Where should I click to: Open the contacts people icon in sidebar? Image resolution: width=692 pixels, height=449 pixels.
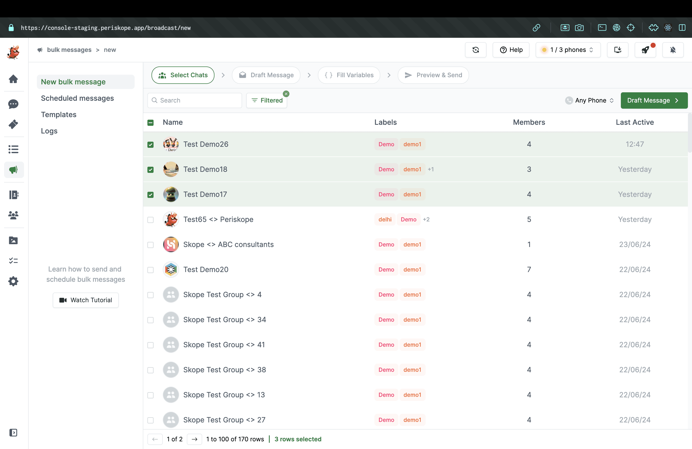click(13, 215)
